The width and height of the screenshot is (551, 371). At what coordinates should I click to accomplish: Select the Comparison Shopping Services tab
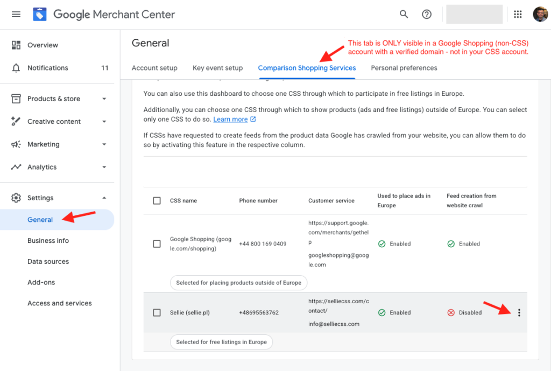click(307, 68)
